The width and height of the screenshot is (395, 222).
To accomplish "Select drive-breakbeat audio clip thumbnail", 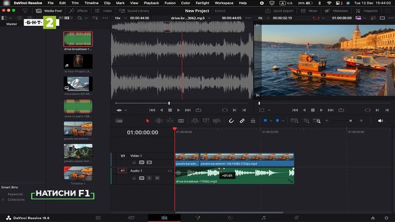I will [78, 39].
